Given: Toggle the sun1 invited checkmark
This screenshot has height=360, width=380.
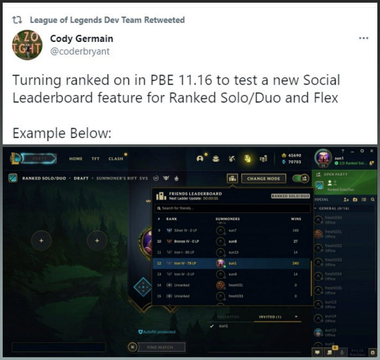Looking at the screenshot, I should [x=212, y=326].
